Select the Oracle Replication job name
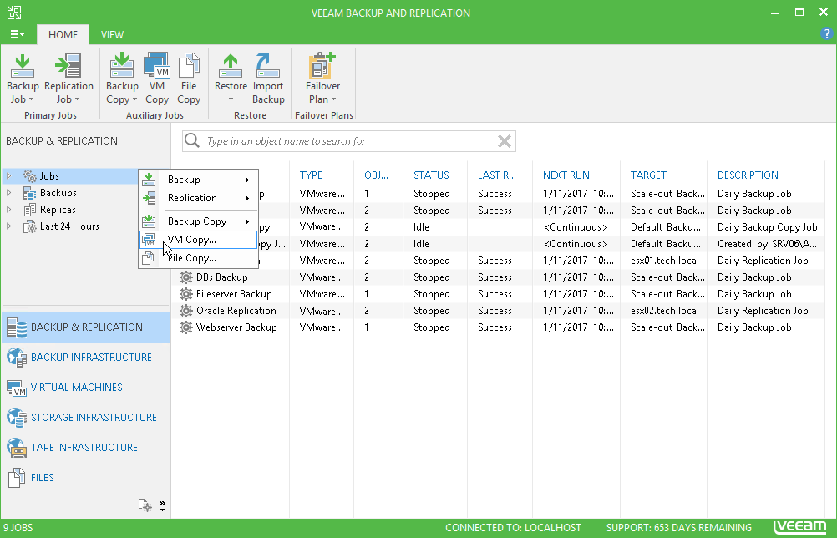The height and width of the screenshot is (538, 837). click(x=236, y=311)
